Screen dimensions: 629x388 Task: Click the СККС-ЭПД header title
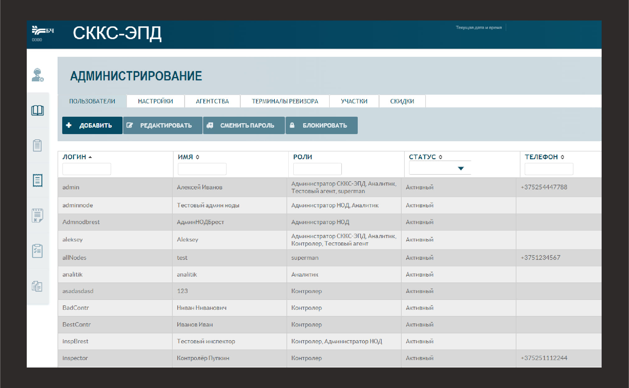coord(117,33)
